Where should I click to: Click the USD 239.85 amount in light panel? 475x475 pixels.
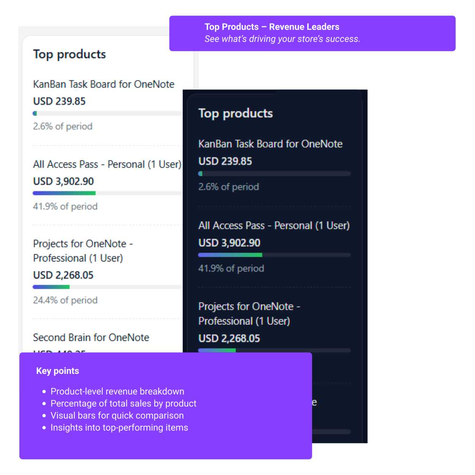59,101
